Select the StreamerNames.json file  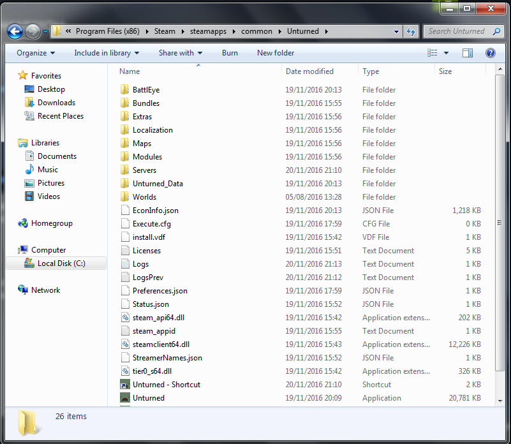[167, 358]
